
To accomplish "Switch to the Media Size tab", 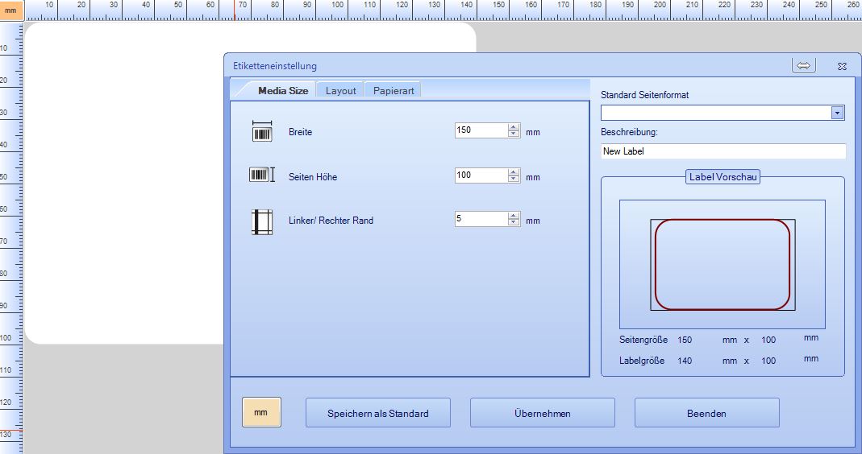I will coord(282,91).
